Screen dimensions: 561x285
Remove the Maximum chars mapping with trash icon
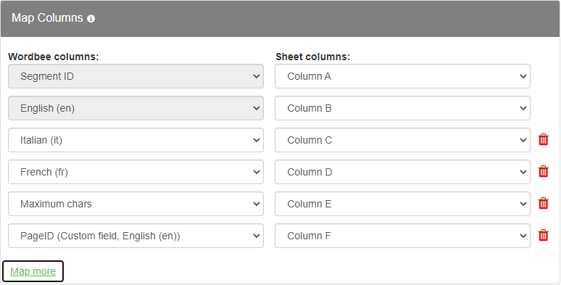(x=543, y=203)
